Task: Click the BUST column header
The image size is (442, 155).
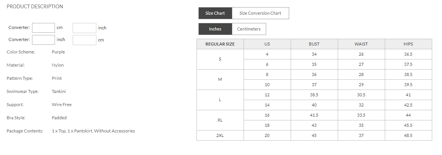Action: [314, 44]
